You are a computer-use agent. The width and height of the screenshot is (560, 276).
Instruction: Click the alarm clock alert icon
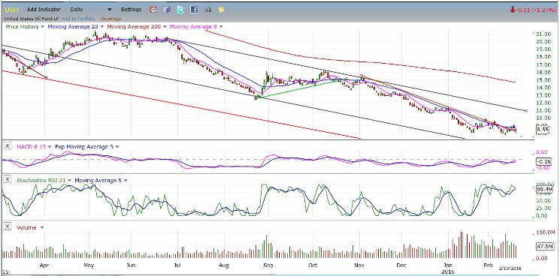(x=153, y=10)
